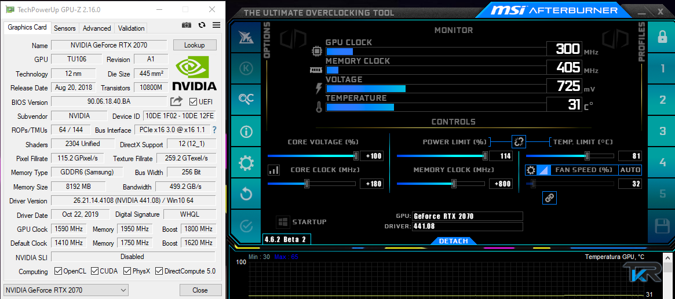Click the core voltage slider handle
Screen dimensions: 675x299
click(356, 155)
